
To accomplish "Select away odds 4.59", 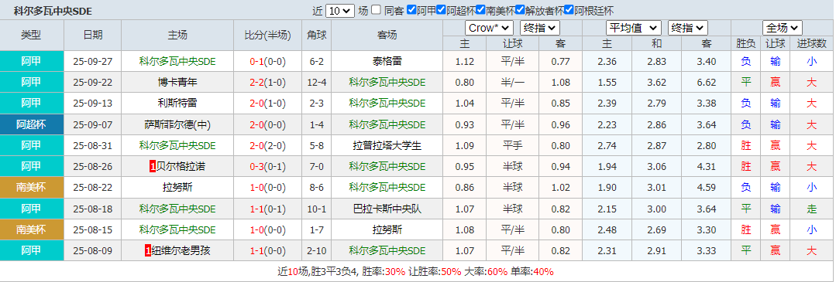I will pyautogui.click(x=706, y=187).
